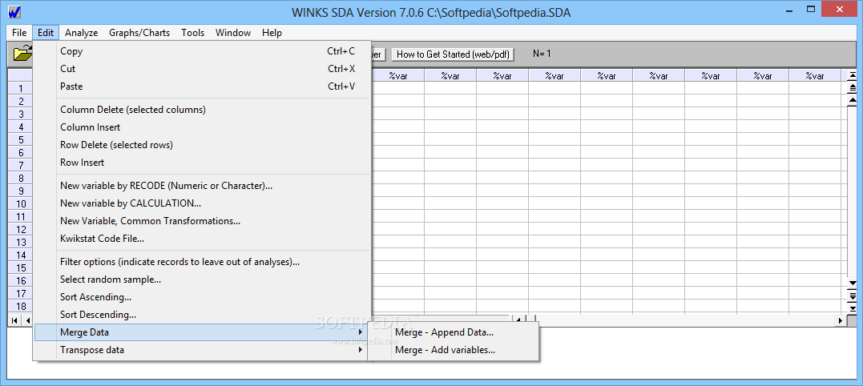Select row header 1
The image size is (863, 386).
coord(20,88)
